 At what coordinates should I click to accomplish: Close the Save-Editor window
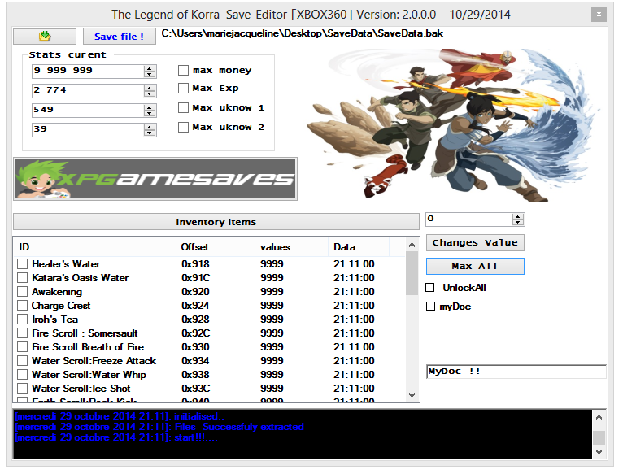click(x=598, y=15)
